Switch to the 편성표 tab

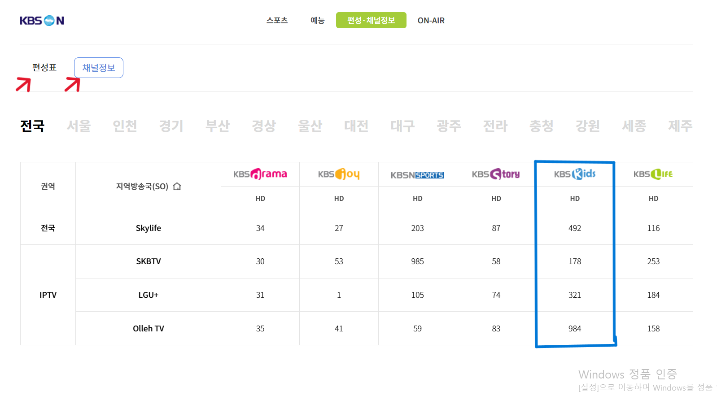coord(44,68)
